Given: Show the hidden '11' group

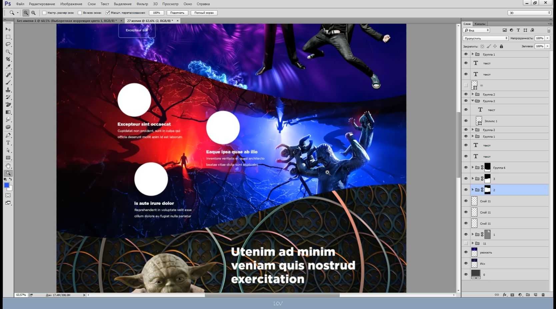Looking at the screenshot, I should [466, 243].
